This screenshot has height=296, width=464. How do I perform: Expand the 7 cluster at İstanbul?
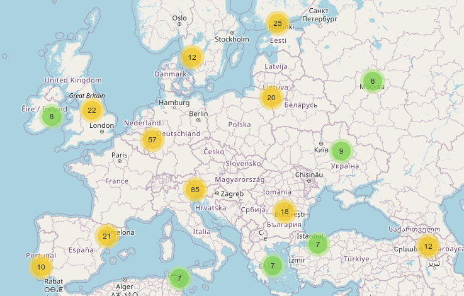[318, 244]
